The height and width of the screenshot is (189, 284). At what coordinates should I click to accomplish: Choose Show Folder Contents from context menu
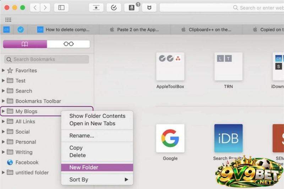[x=97, y=116]
